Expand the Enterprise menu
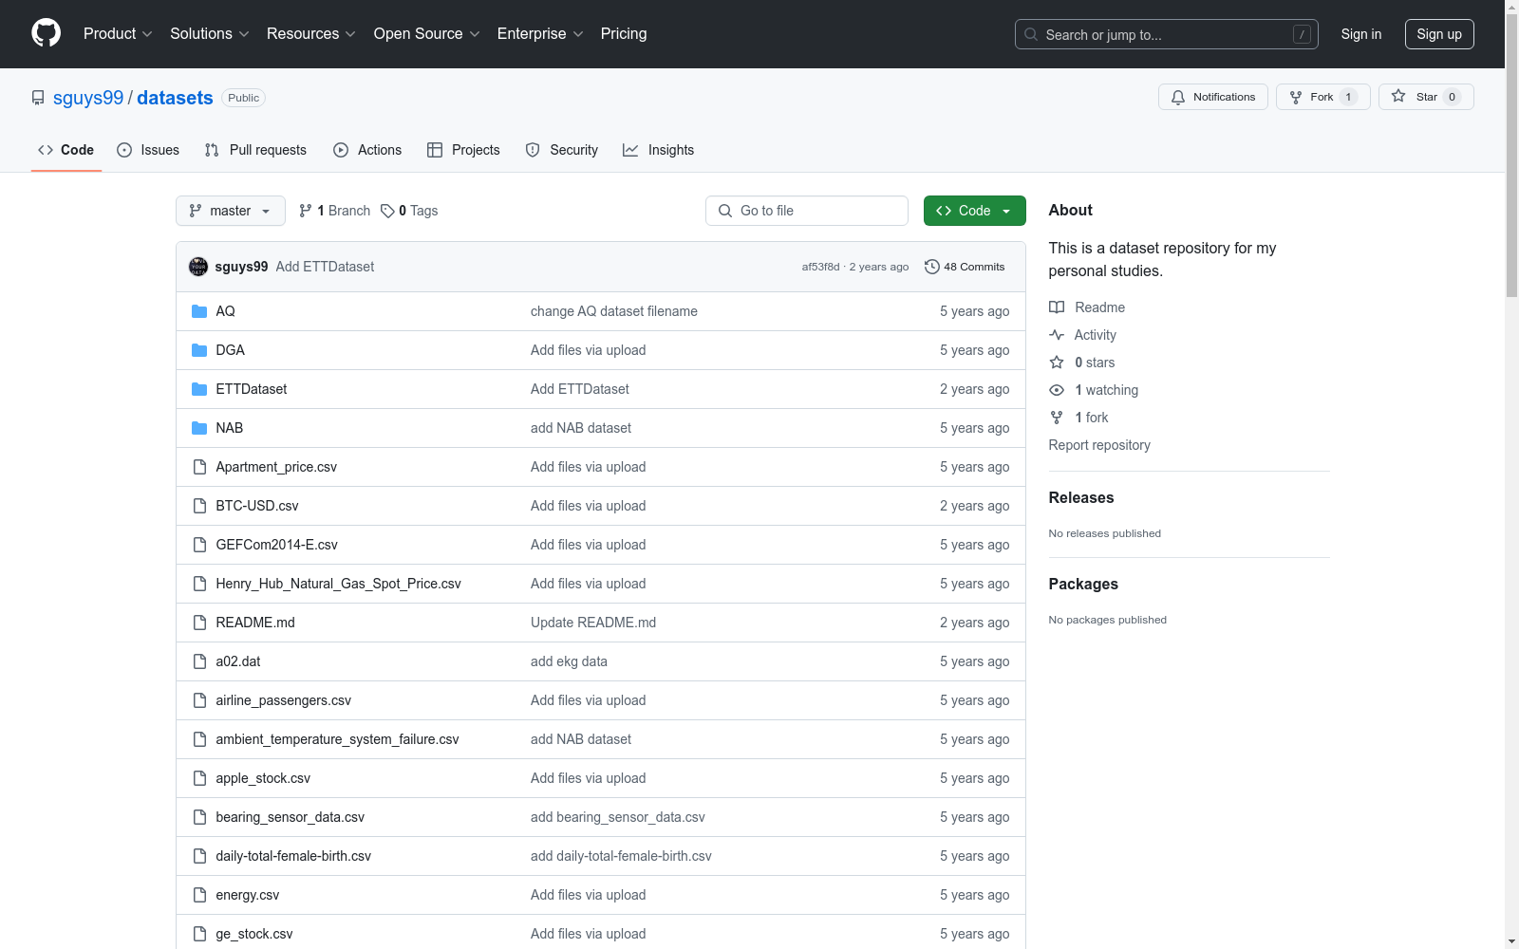 pyautogui.click(x=541, y=33)
